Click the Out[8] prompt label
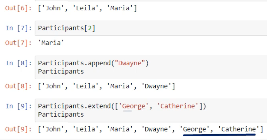 tap(18, 86)
